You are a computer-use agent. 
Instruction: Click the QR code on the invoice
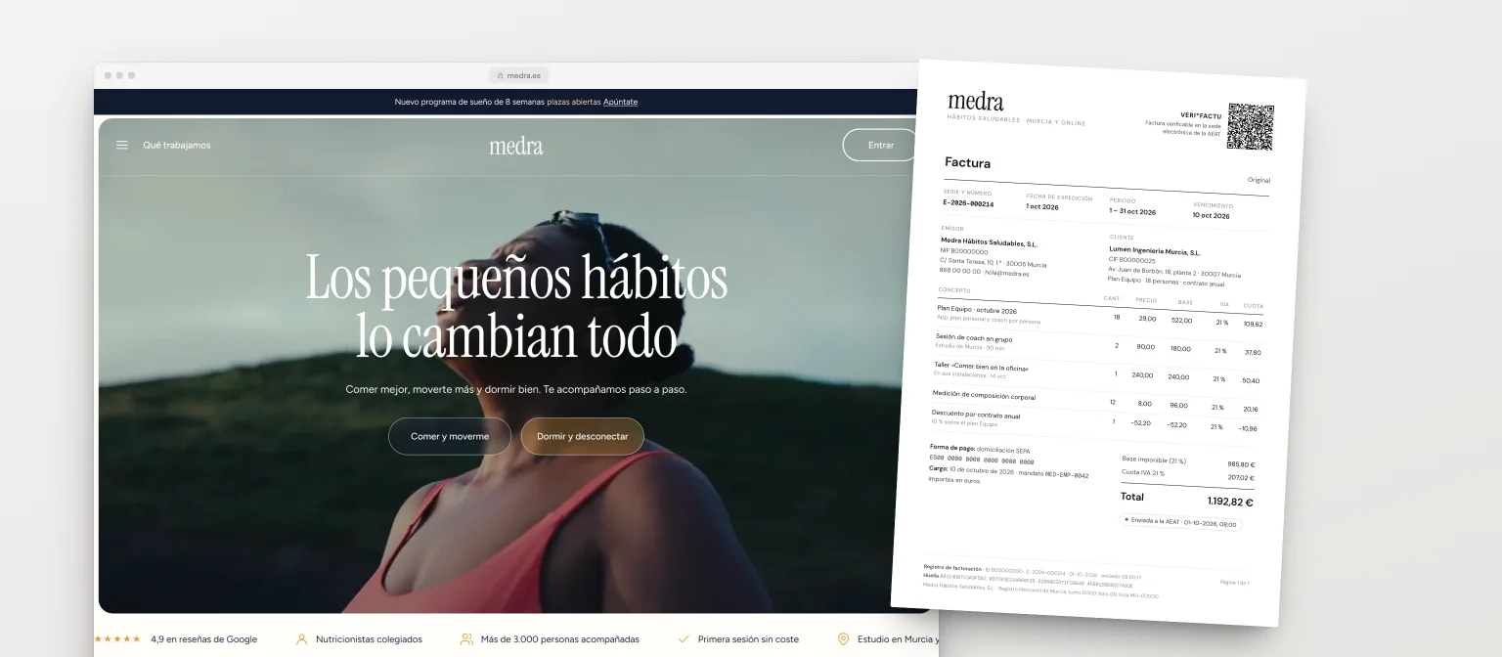coord(1251,127)
